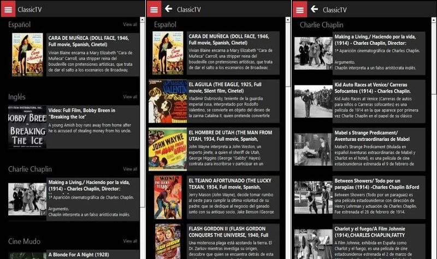Click right panel vertical scrollbar thumb

click(434, 59)
